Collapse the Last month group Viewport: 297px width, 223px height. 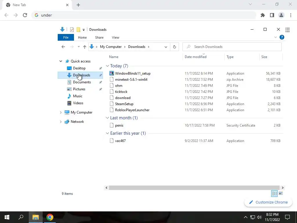[107, 118]
